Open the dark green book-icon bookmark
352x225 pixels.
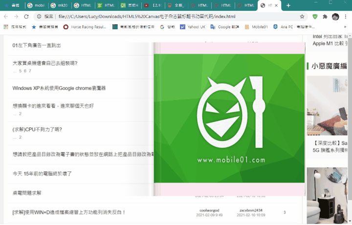pos(133,27)
